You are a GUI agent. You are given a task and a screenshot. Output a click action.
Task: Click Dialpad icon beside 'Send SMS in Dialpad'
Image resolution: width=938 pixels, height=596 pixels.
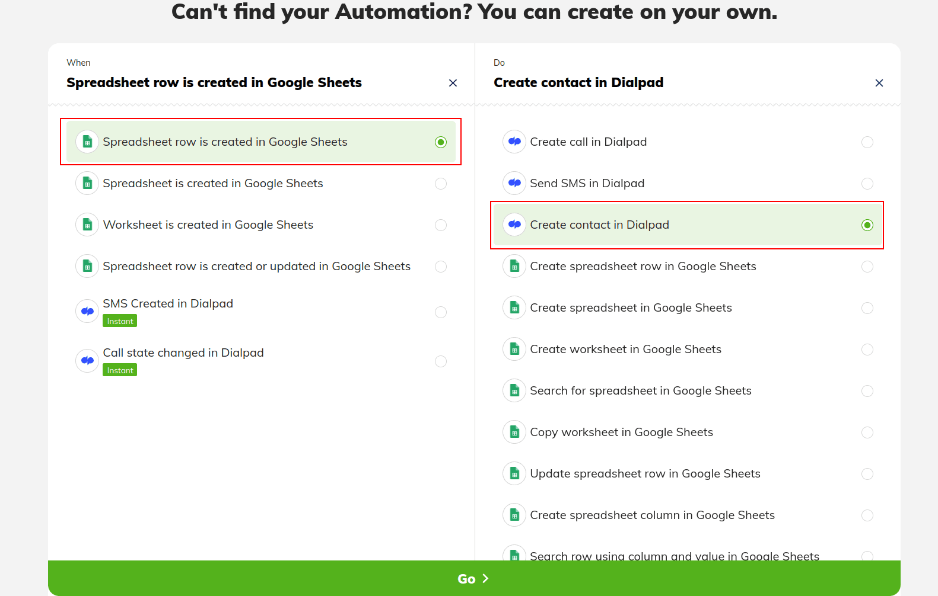pyautogui.click(x=514, y=184)
